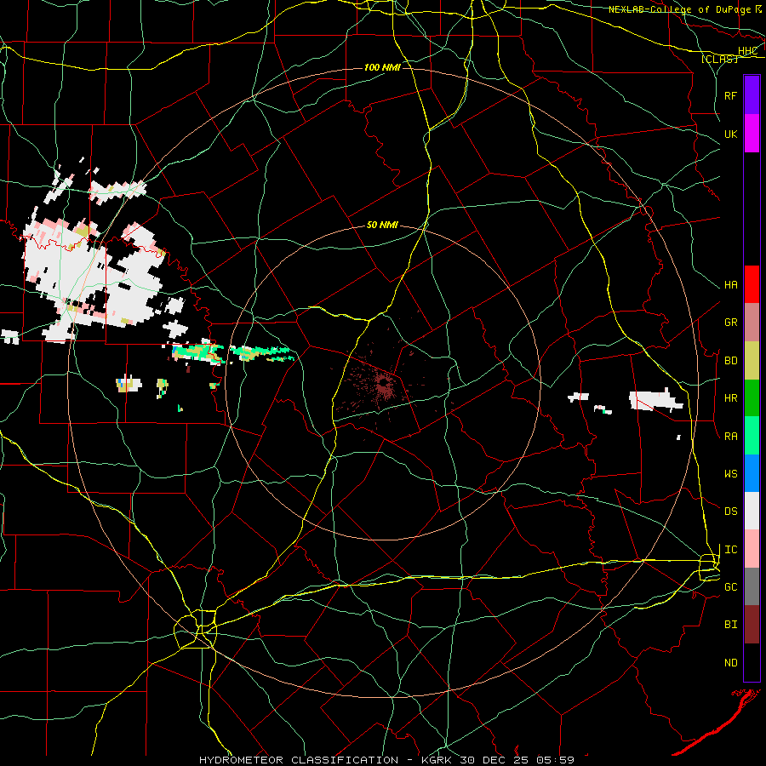Image resolution: width=766 pixels, height=766 pixels.
Task: Click the 'UK' legend label
Action: click(730, 134)
